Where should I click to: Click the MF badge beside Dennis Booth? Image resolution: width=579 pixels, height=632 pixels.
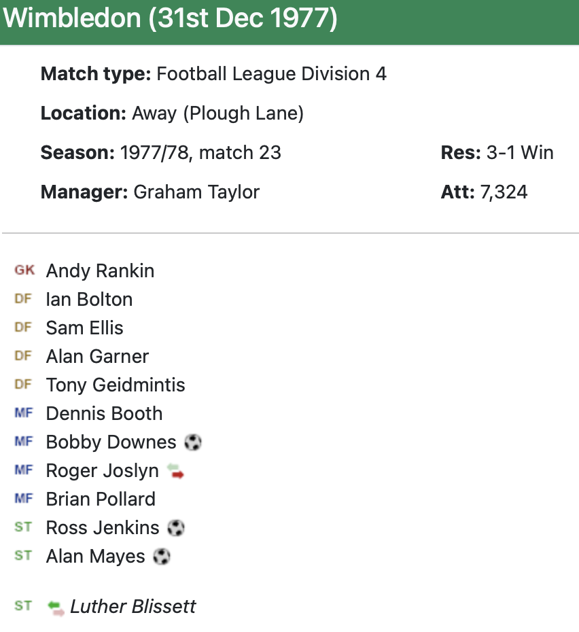(24, 413)
